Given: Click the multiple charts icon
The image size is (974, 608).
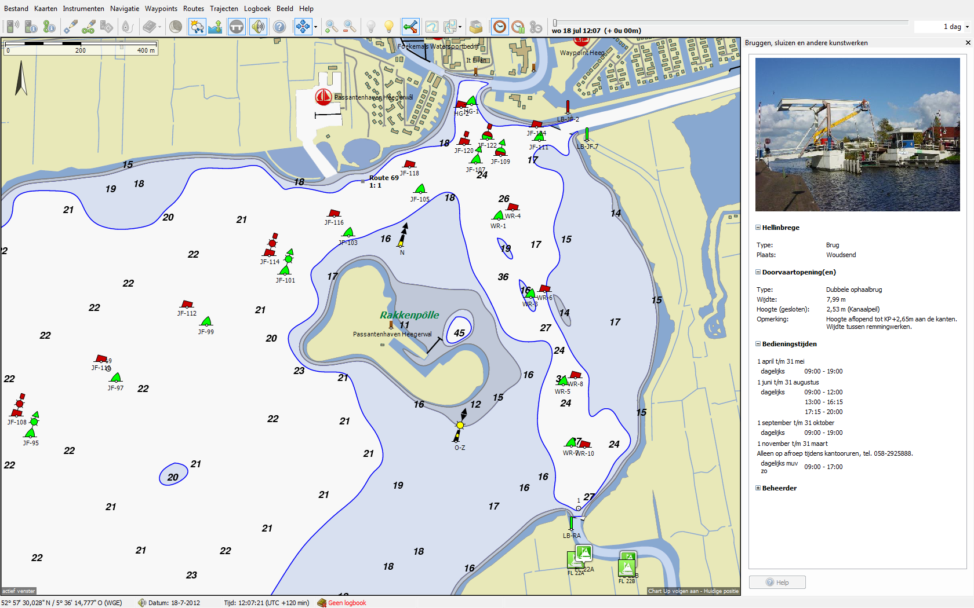Looking at the screenshot, I should [450, 27].
